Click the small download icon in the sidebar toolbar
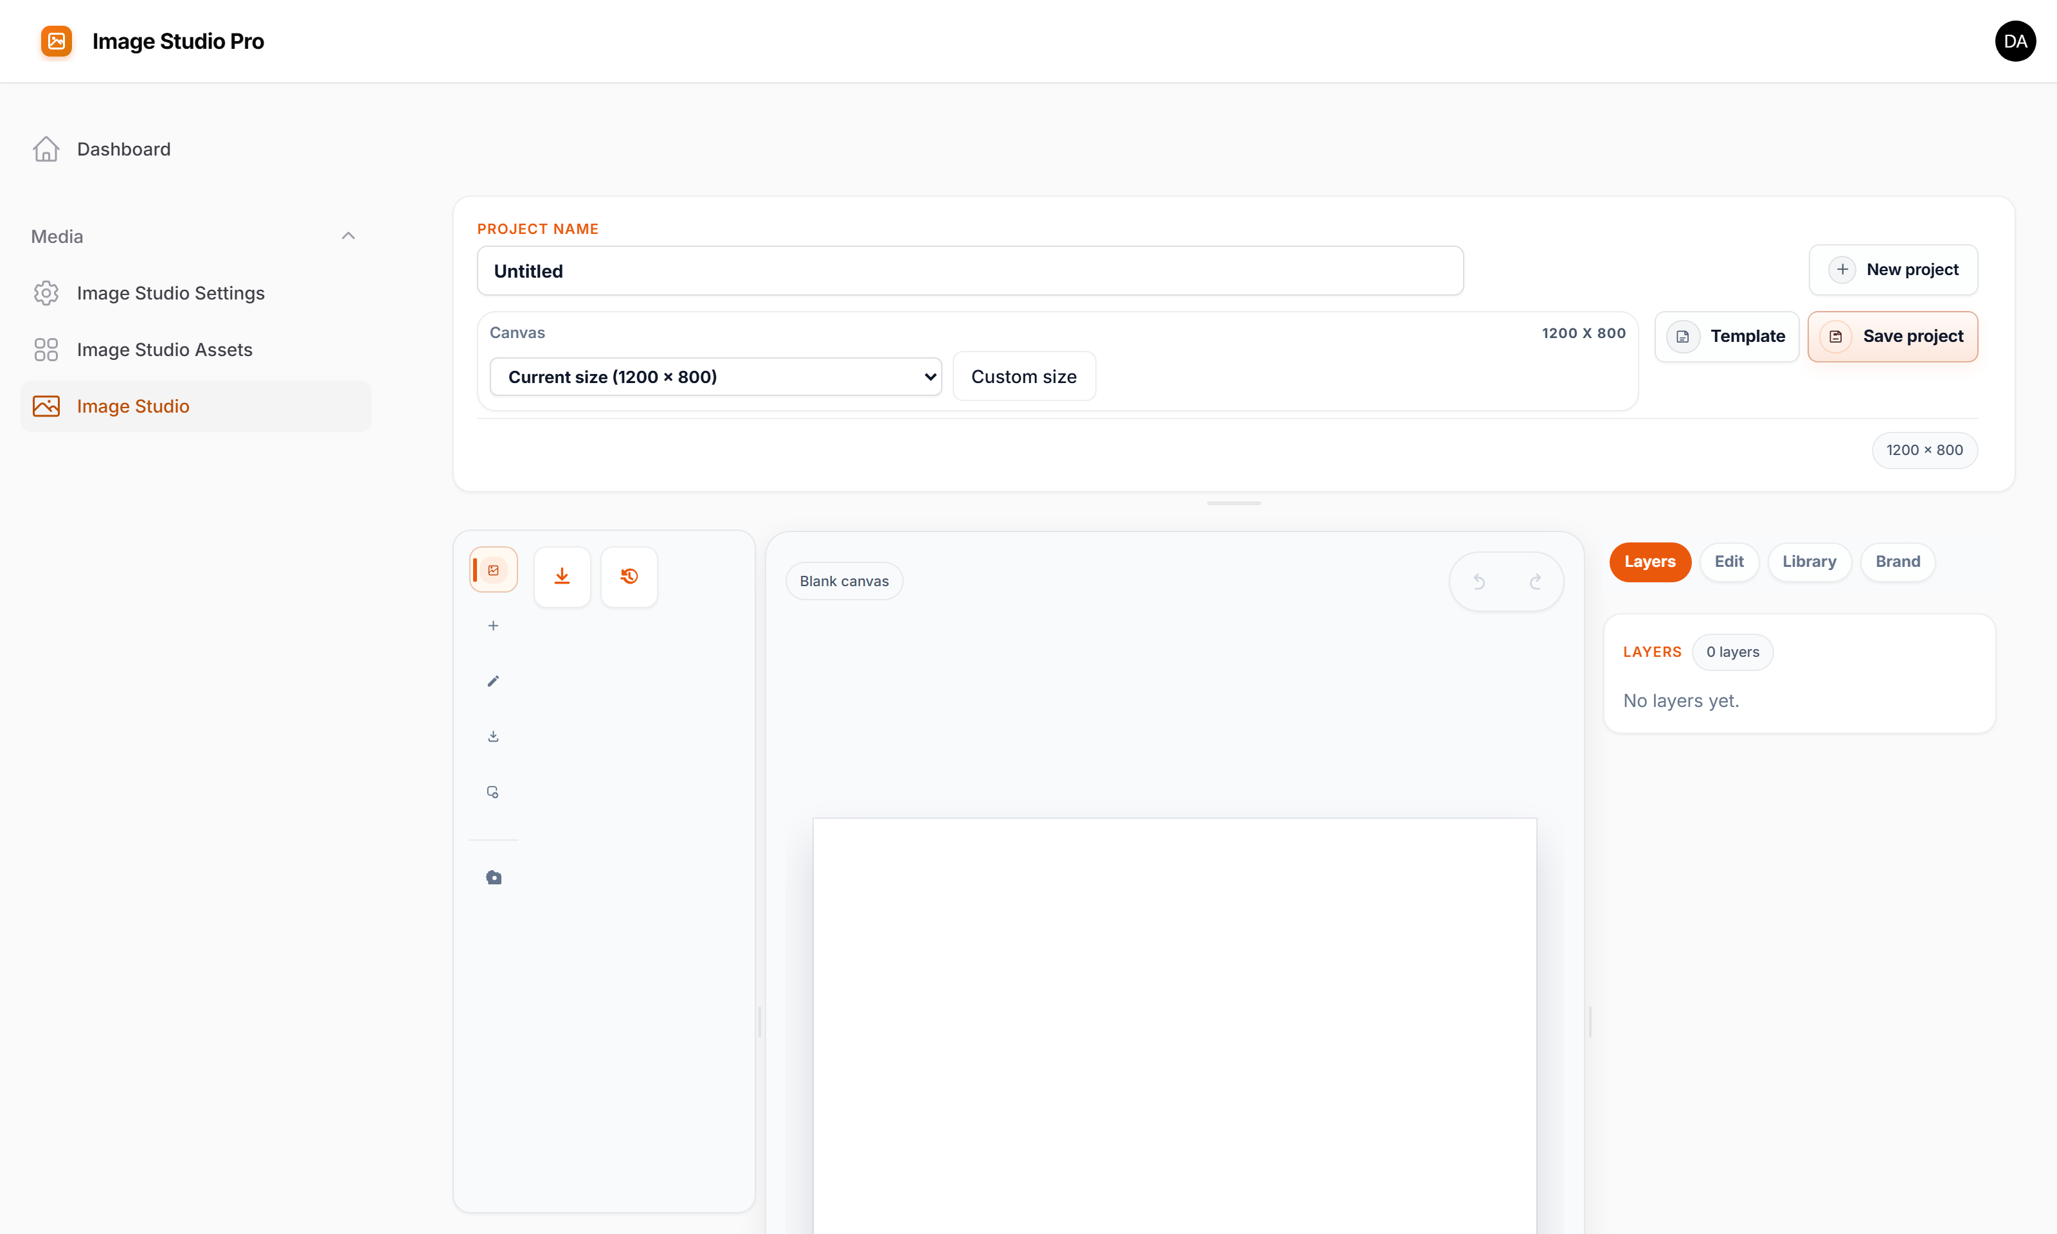 coord(493,735)
